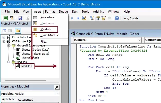Click the Project panel horizontal scrollbar
This screenshot has height=103, width=161.
(x=26, y=80)
